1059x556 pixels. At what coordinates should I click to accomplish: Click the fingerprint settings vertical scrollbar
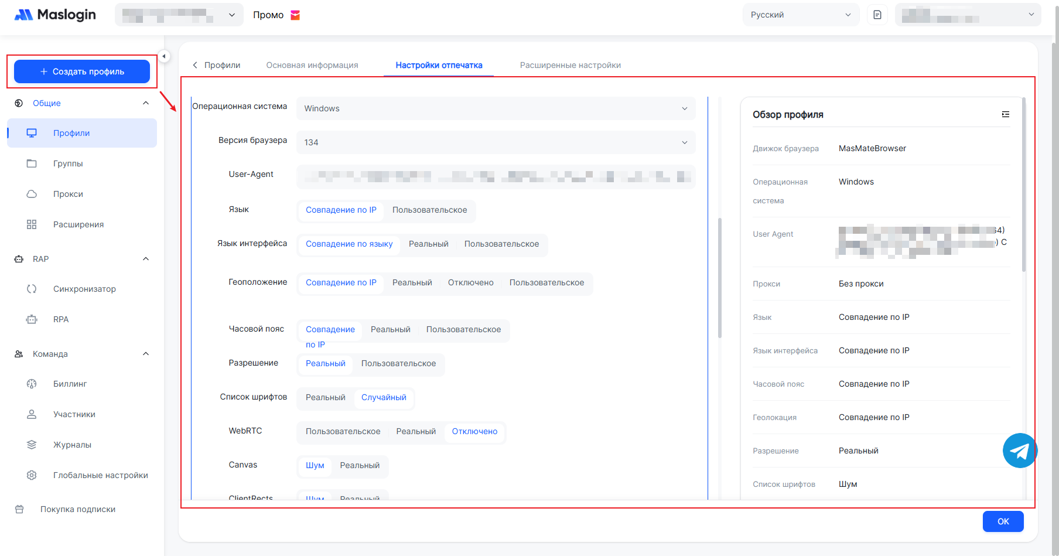coord(719,278)
